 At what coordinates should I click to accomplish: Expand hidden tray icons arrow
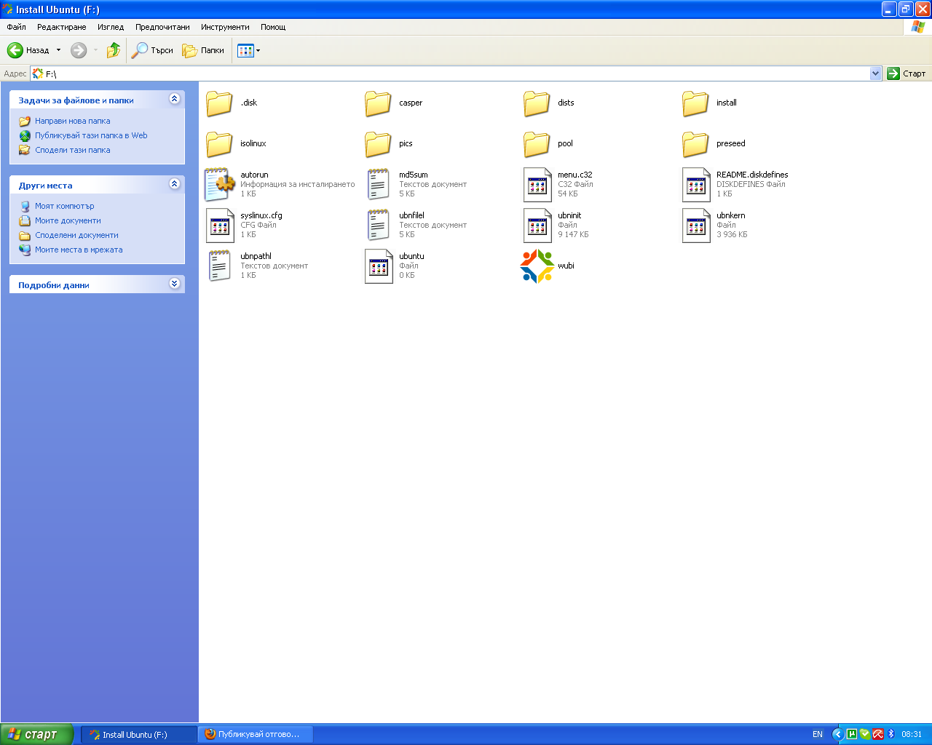click(x=837, y=735)
